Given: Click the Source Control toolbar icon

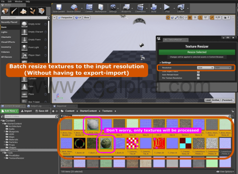Looking at the screenshot, I should click(x=74, y=7).
